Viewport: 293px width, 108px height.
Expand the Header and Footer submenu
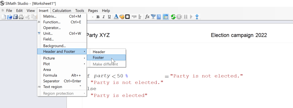62,51
